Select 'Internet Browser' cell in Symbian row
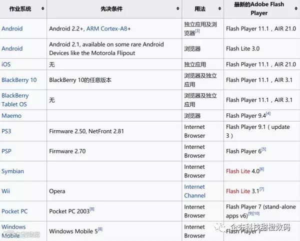The width and height of the screenshot is (300, 241). click(x=203, y=171)
